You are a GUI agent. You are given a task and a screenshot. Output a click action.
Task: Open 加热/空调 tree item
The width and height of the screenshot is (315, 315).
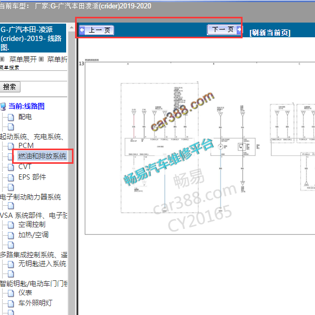34,235
